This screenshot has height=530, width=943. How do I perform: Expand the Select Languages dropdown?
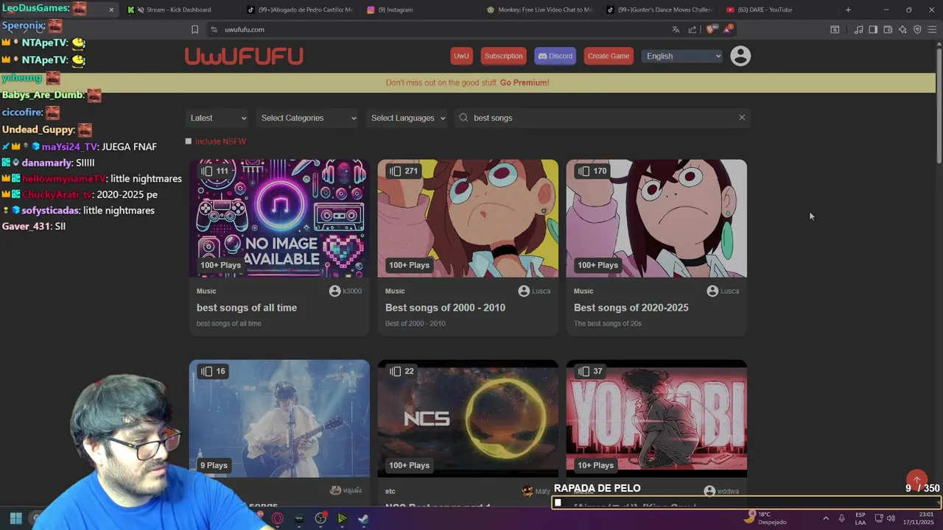[x=407, y=118]
